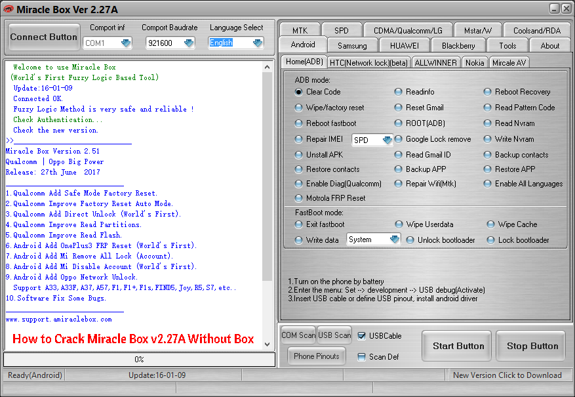Select Motrola FRP Reset option
The height and width of the screenshot is (397, 575).
[298, 198]
